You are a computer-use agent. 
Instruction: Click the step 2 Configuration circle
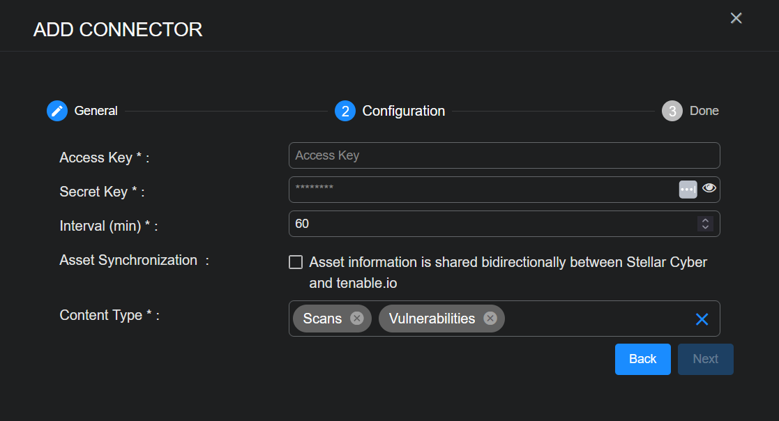point(345,111)
